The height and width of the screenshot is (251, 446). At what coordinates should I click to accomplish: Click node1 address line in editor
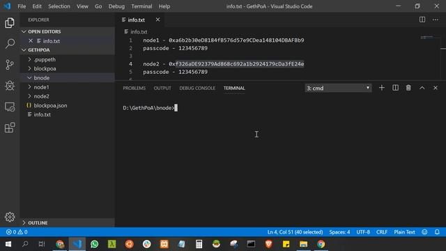(223, 40)
